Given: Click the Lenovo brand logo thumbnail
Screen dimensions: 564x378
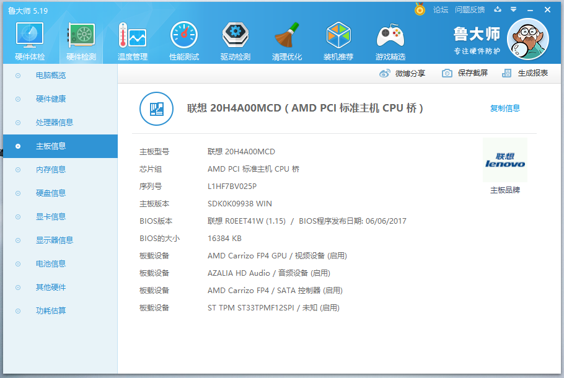Looking at the screenshot, I should coord(505,160).
